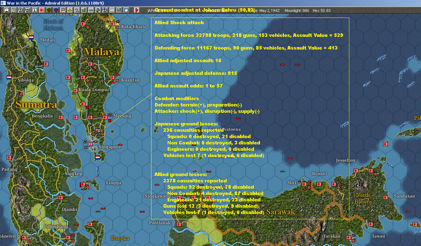The width and height of the screenshot is (421, 246).
Task: Click the crosshair target screen toolbar icon
Action: tap(105, 10)
